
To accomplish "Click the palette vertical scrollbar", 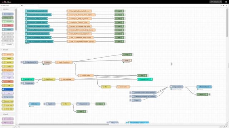I will (x=16, y=20).
